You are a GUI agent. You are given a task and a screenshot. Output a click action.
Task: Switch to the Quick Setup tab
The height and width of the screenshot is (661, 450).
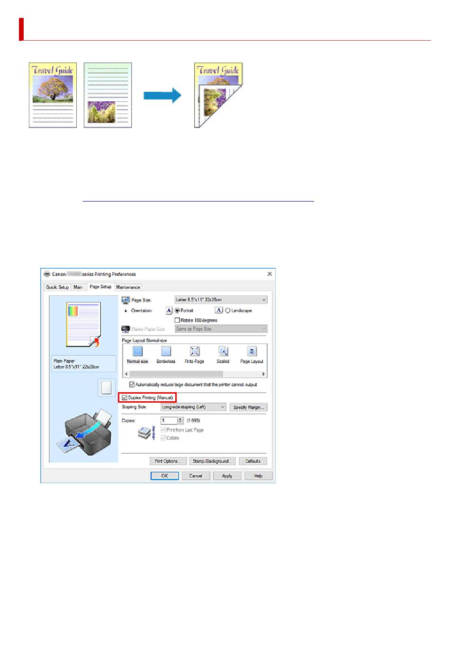[57, 287]
